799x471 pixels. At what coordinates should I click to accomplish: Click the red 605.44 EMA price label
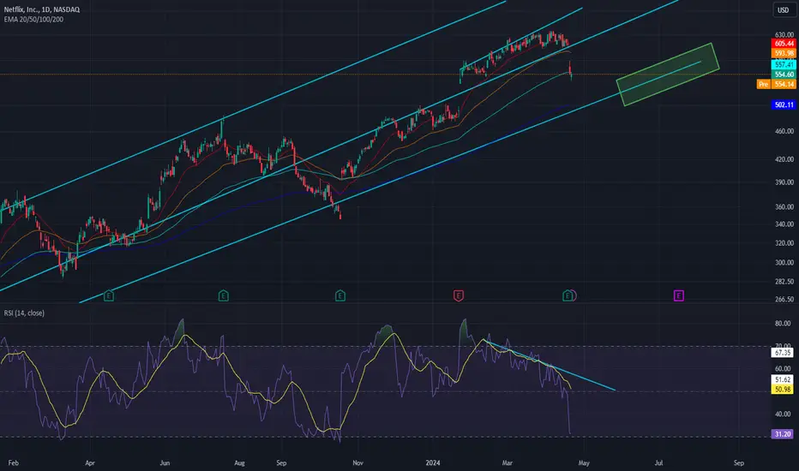click(x=784, y=44)
